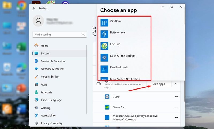Click the user profile avatar
Screen dimensions: 214x129
point(38,21)
